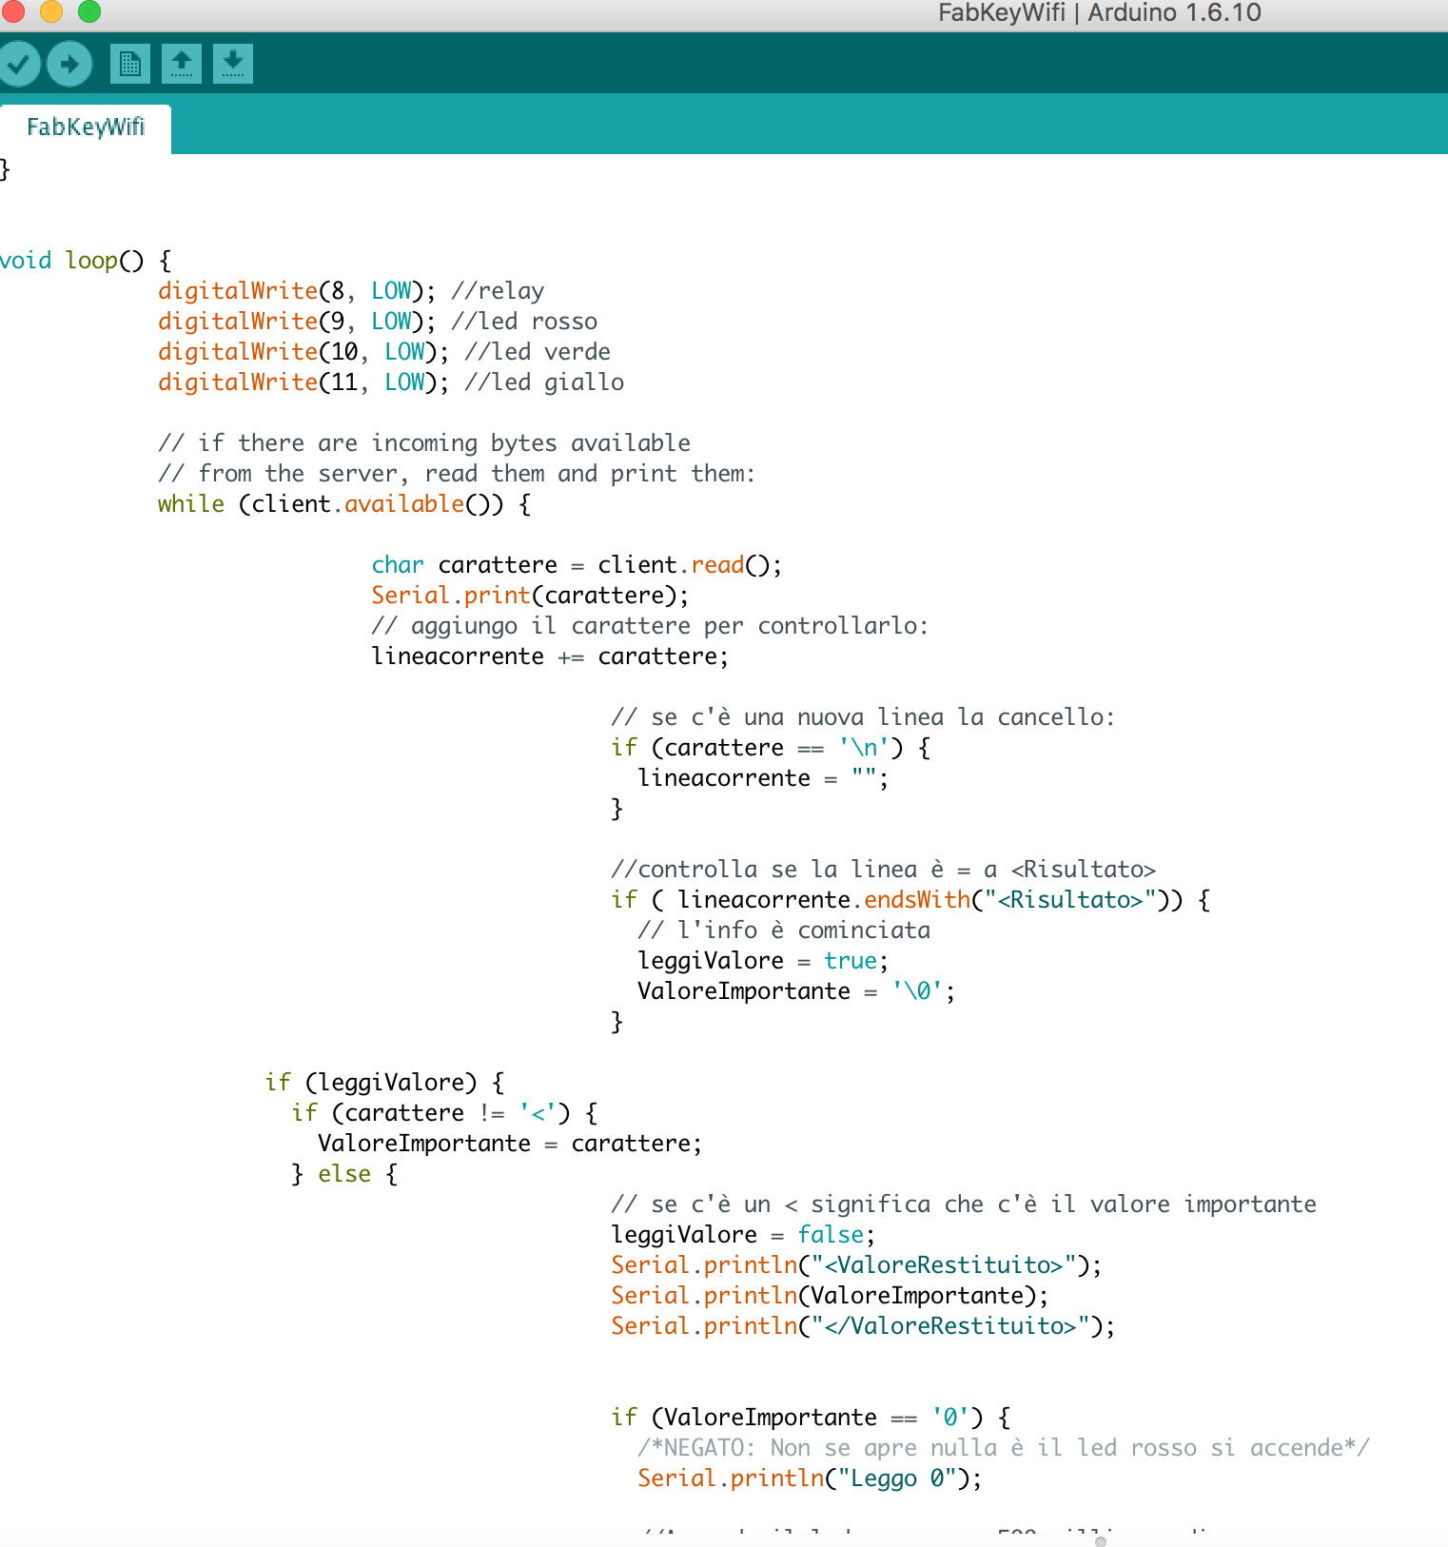The width and height of the screenshot is (1448, 1547).
Task: Click 'Serial.println(ValoreImportante);' line
Action: 830,1296
